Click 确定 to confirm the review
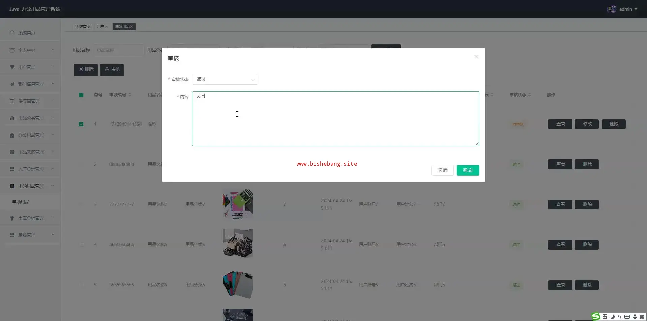The width and height of the screenshot is (647, 321). coord(468,170)
